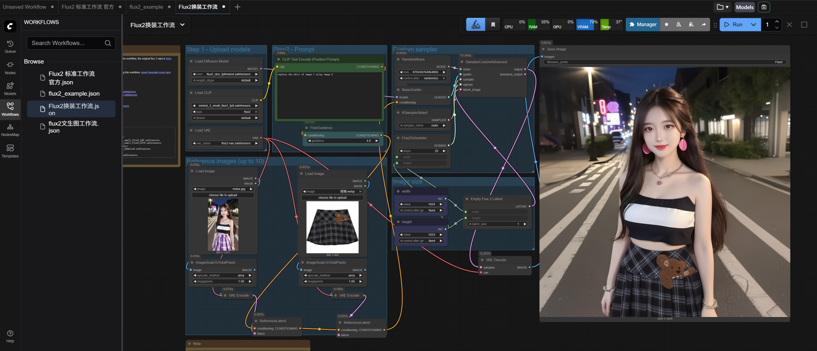Image resolution: width=817 pixels, height=351 pixels.
Task: Click the Run button
Action: pyautogui.click(x=734, y=25)
